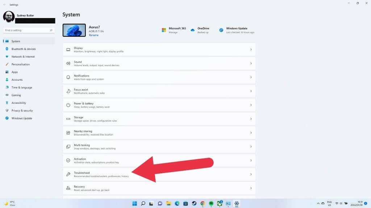Open Microsoft Store from the taskbar
371x208 pixels.
click(185, 203)
